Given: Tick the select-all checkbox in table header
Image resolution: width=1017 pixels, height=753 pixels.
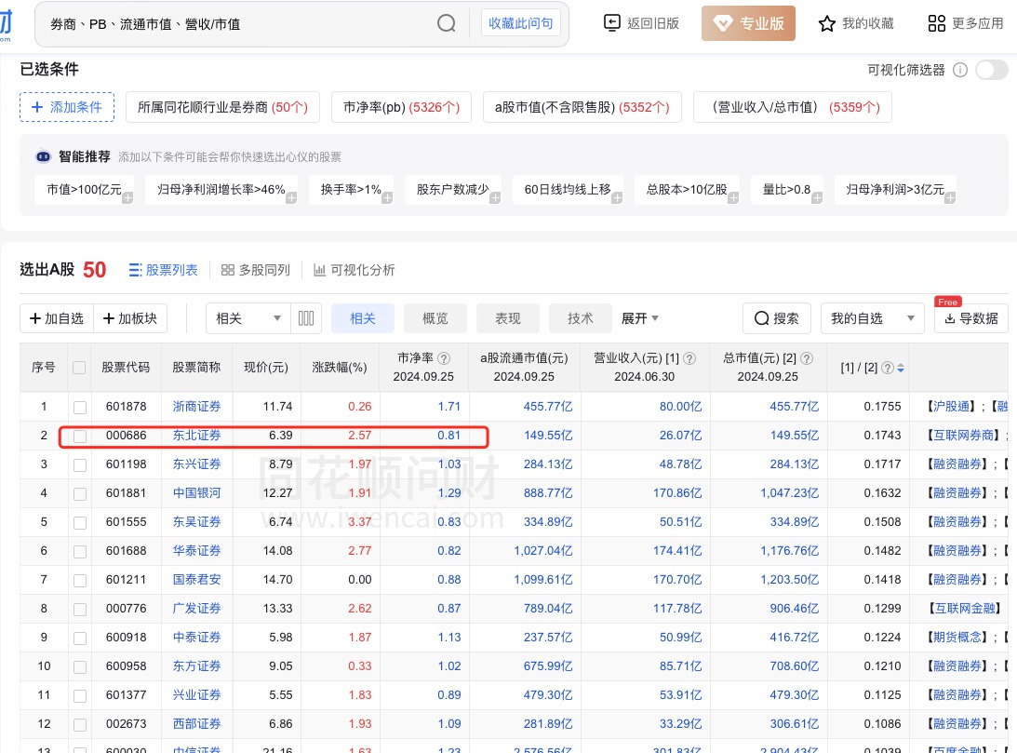Looking at the screenshot, I should click(x=79, y=368).
